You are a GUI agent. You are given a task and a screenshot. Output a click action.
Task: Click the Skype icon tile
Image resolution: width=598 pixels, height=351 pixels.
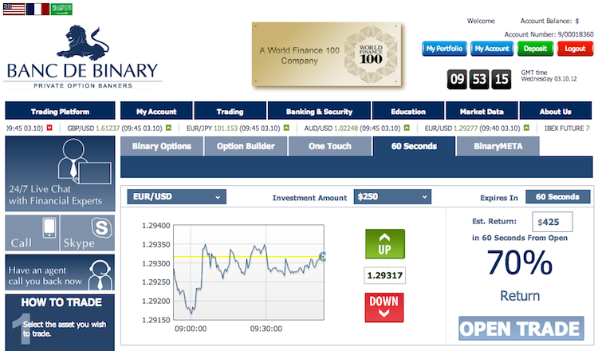[88, 233]
